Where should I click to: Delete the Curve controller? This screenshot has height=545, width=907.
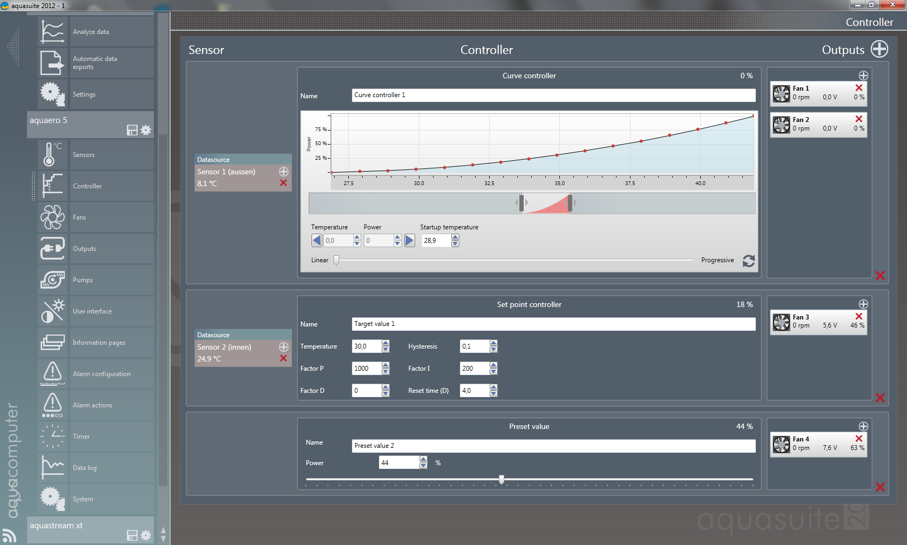pos(880,276)
